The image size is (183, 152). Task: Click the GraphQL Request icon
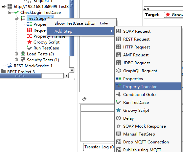click(x=119, y=71)
